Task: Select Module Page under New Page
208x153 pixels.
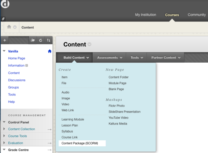Action: pos(118,83)
